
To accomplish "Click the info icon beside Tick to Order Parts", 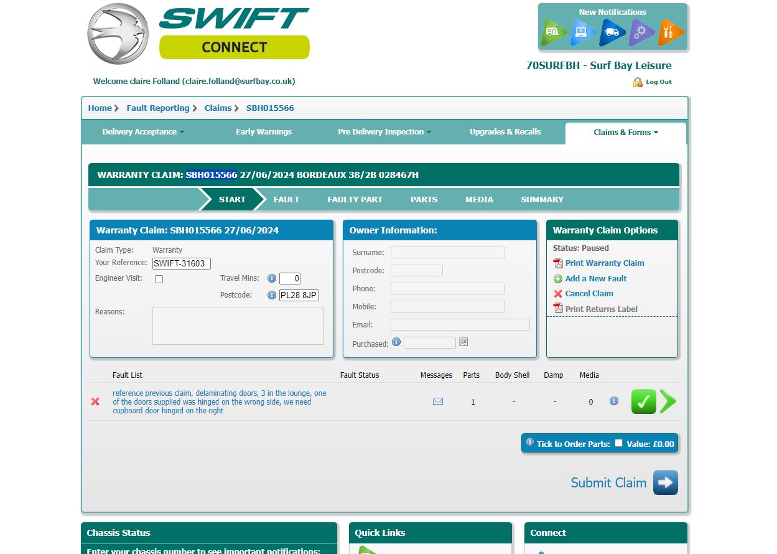I will click(x=530, y=442).
